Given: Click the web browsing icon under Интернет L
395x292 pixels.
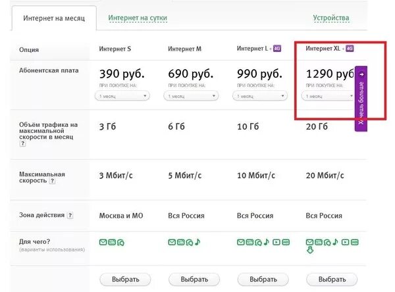Looking at the screenshot, I should click(250, 242).
